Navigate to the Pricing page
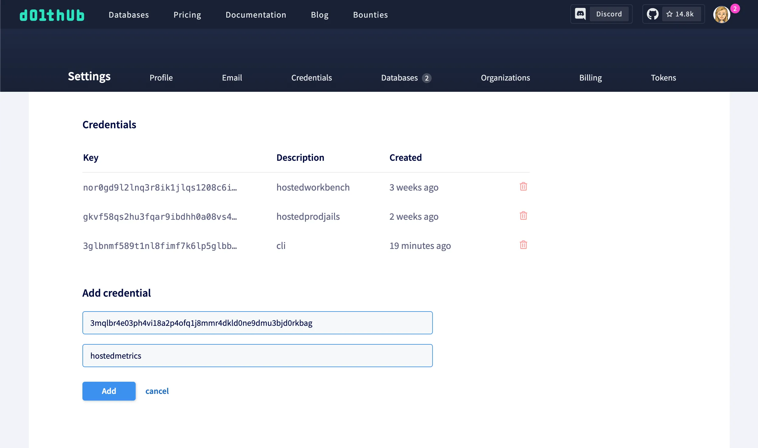 (x=187, y=15)
